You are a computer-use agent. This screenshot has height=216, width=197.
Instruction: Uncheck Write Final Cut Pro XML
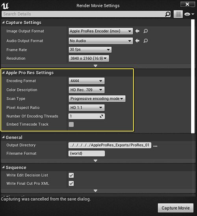[71, 183]
